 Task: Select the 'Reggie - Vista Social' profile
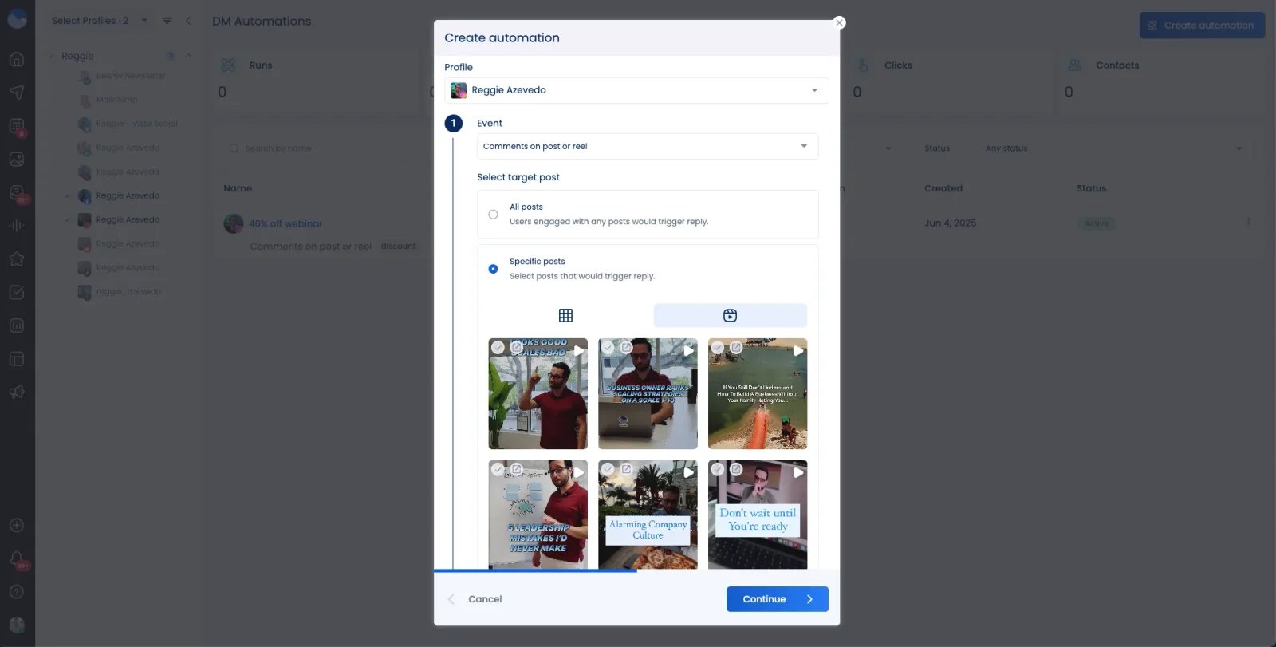click(136, 124)
